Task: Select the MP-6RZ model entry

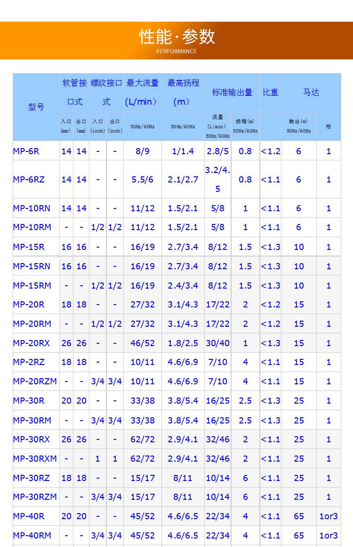Action: click(x=29, y=180)
